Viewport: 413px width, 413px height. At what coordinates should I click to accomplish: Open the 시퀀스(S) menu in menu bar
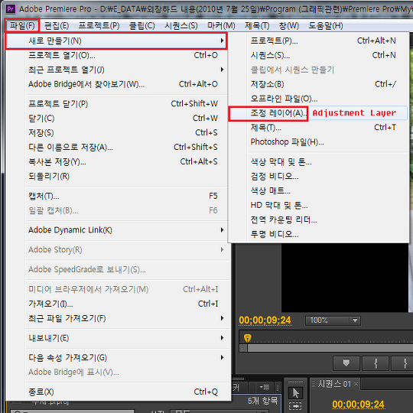tap(181, 25)
